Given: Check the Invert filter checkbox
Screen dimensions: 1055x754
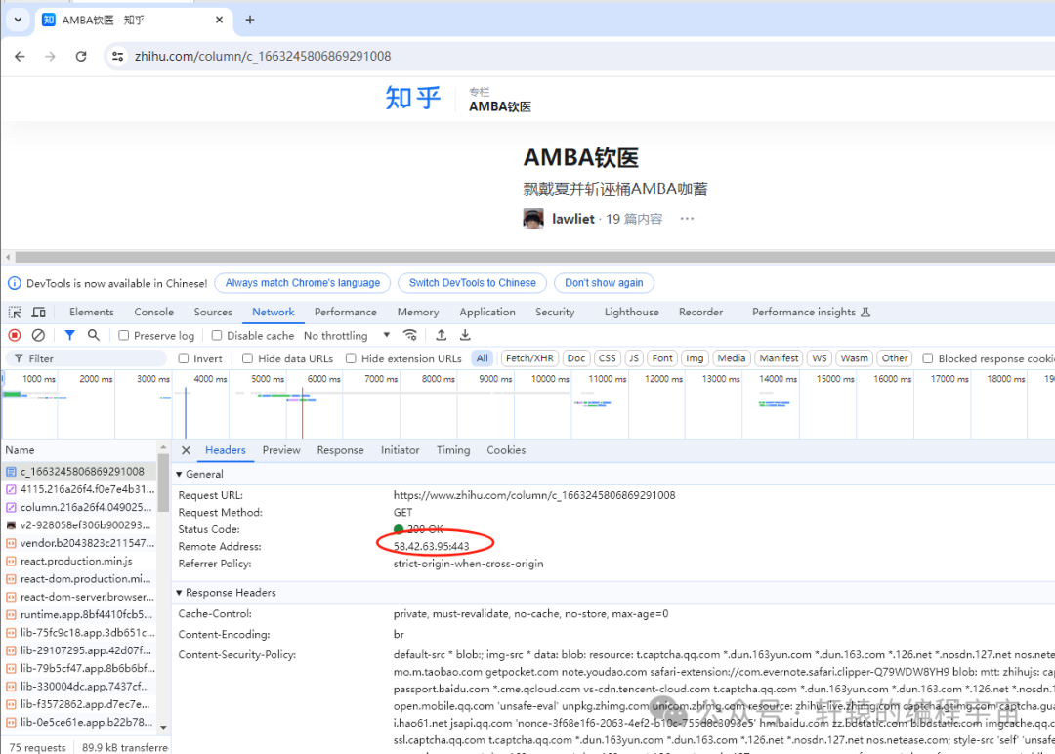Looking at the screenshot, I should (x=183, y=358).
